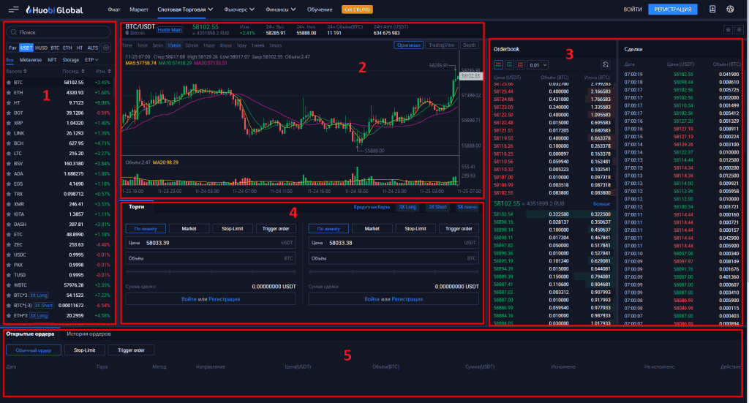749x403 pixels.
Task: Switch to the ALTS market tab
Action: pyautogui.click(x=93, y=48)
